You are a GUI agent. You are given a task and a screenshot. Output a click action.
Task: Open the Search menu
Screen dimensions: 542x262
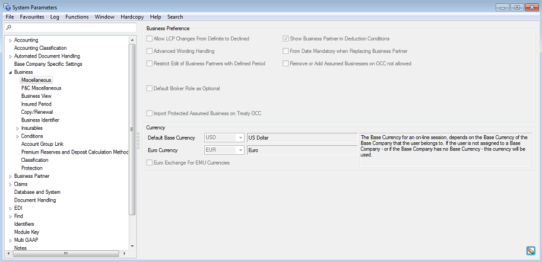point(175,17)
